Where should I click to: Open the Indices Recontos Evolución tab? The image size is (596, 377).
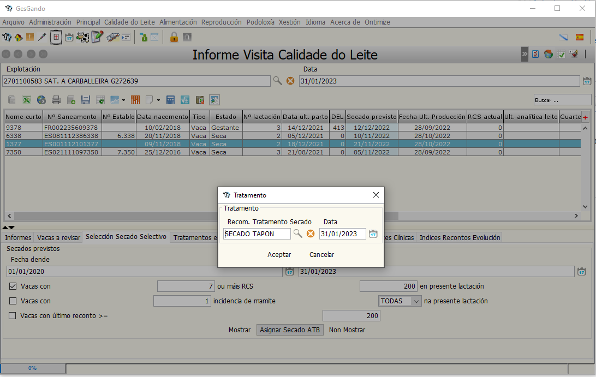[x=460, y=237]
